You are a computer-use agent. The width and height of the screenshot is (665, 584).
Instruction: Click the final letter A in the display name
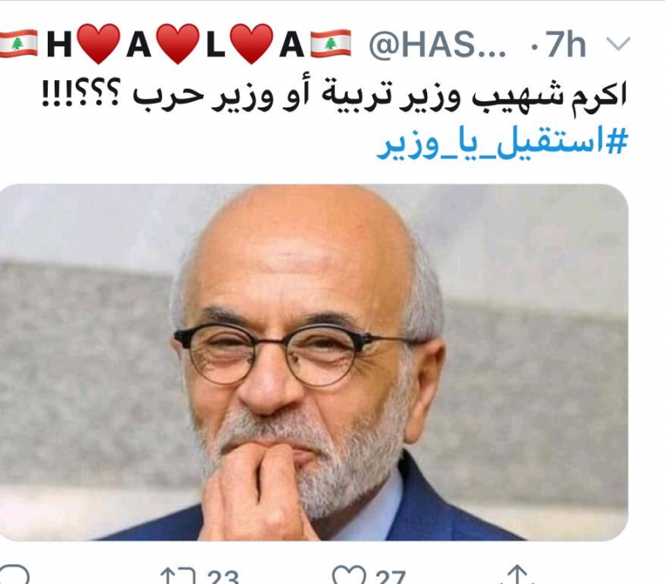pos(292,44)
